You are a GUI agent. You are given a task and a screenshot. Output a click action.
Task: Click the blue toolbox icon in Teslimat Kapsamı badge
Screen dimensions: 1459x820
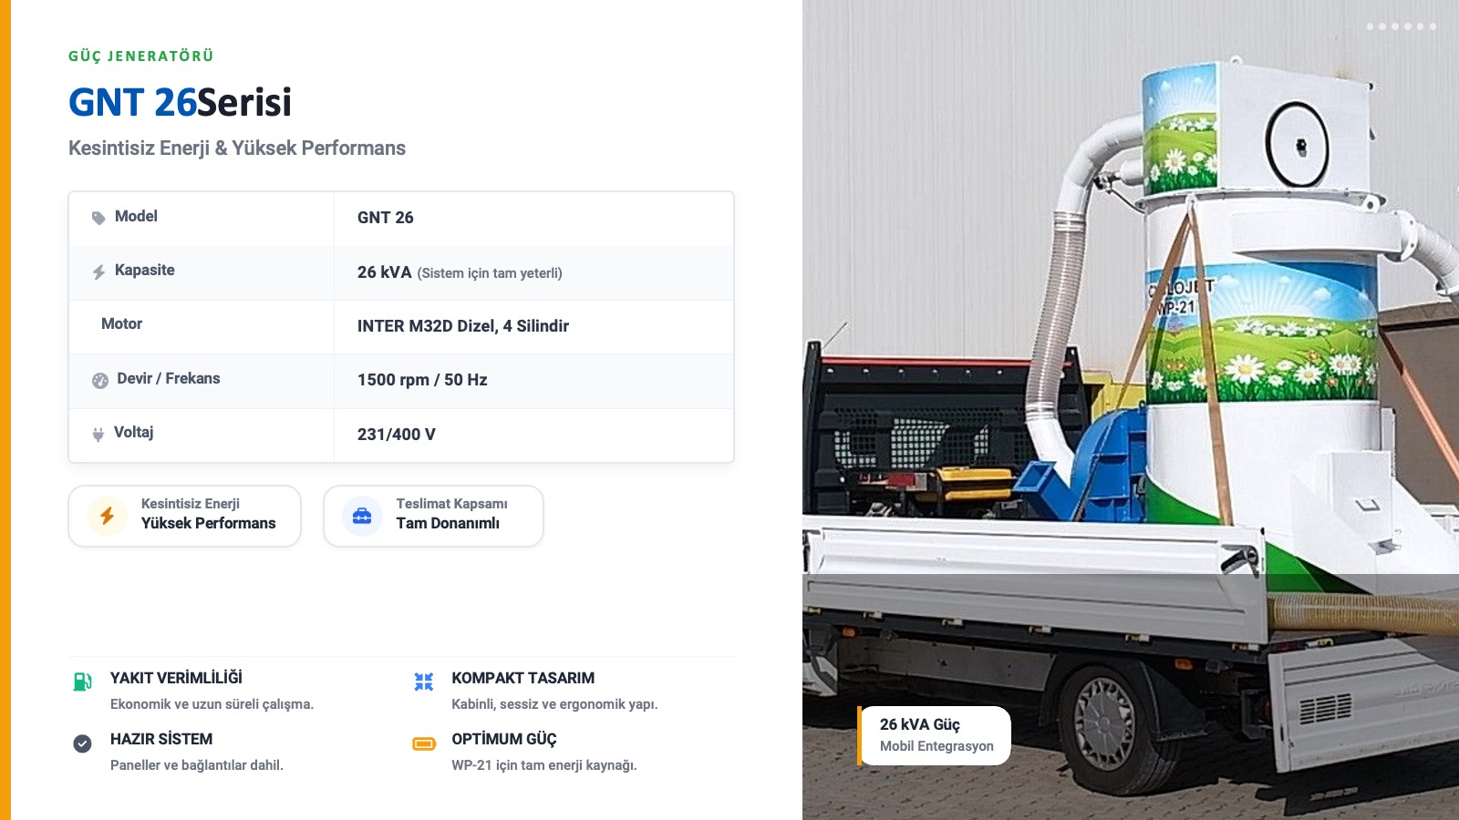(x=362, y=516)
